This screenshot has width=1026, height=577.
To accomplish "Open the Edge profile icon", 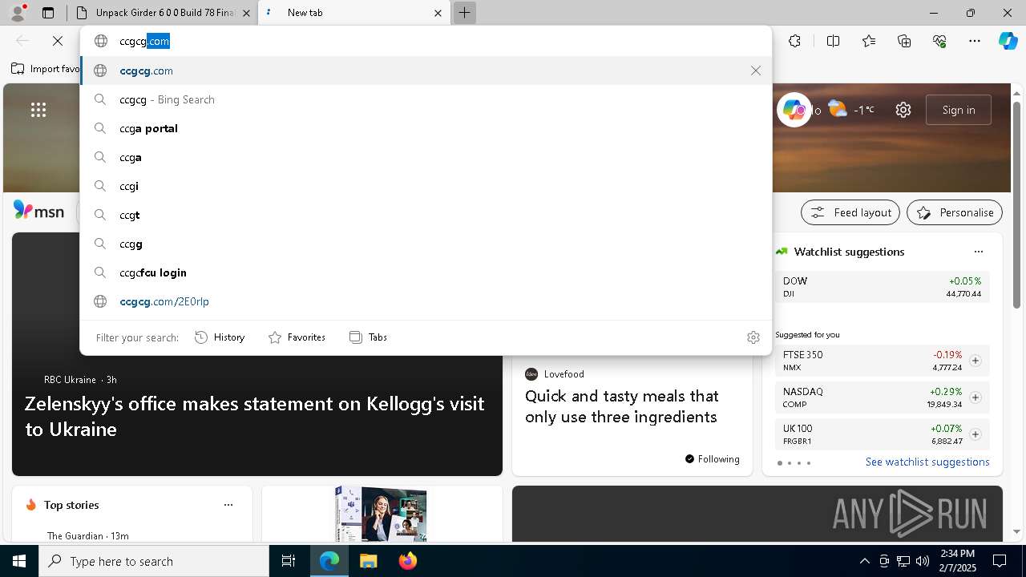I will point(18,13).
